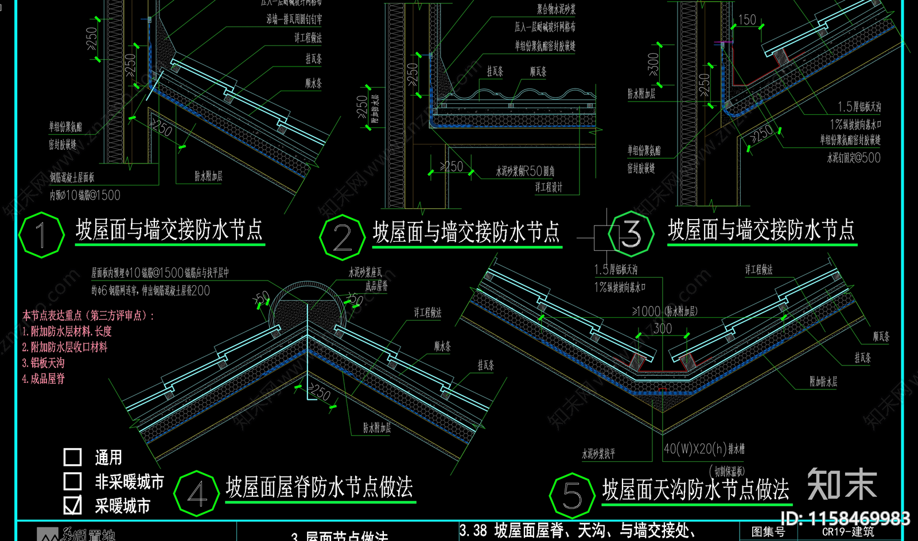Click the red note 3.铝板天沟
Viewport: 918px width, 541px height.
44,363
